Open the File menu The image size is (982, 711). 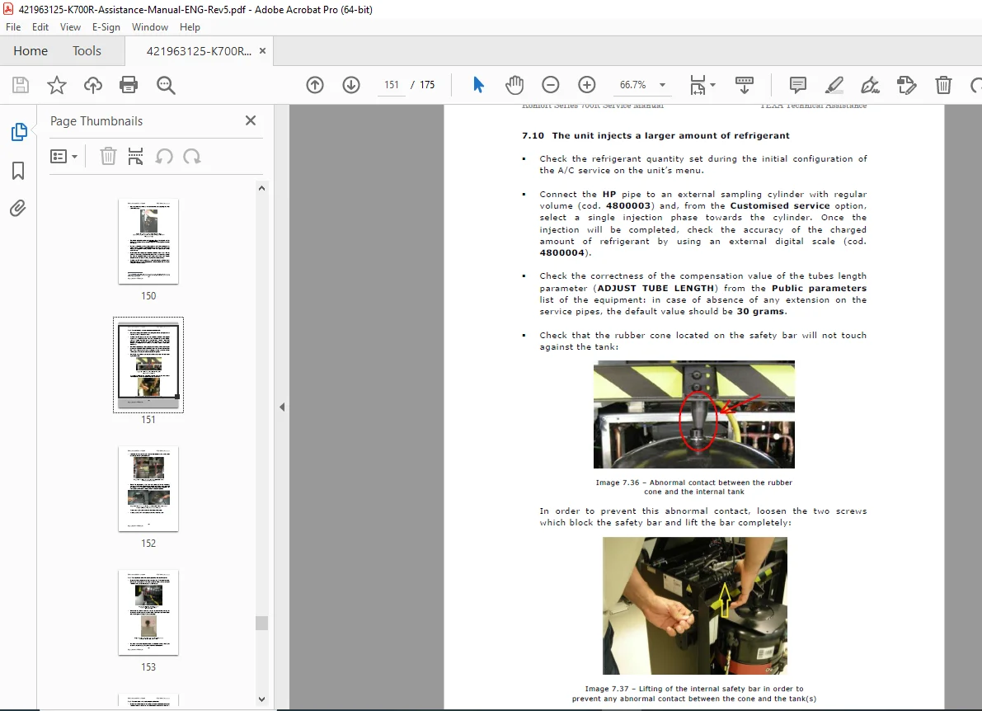pos(13,27)
